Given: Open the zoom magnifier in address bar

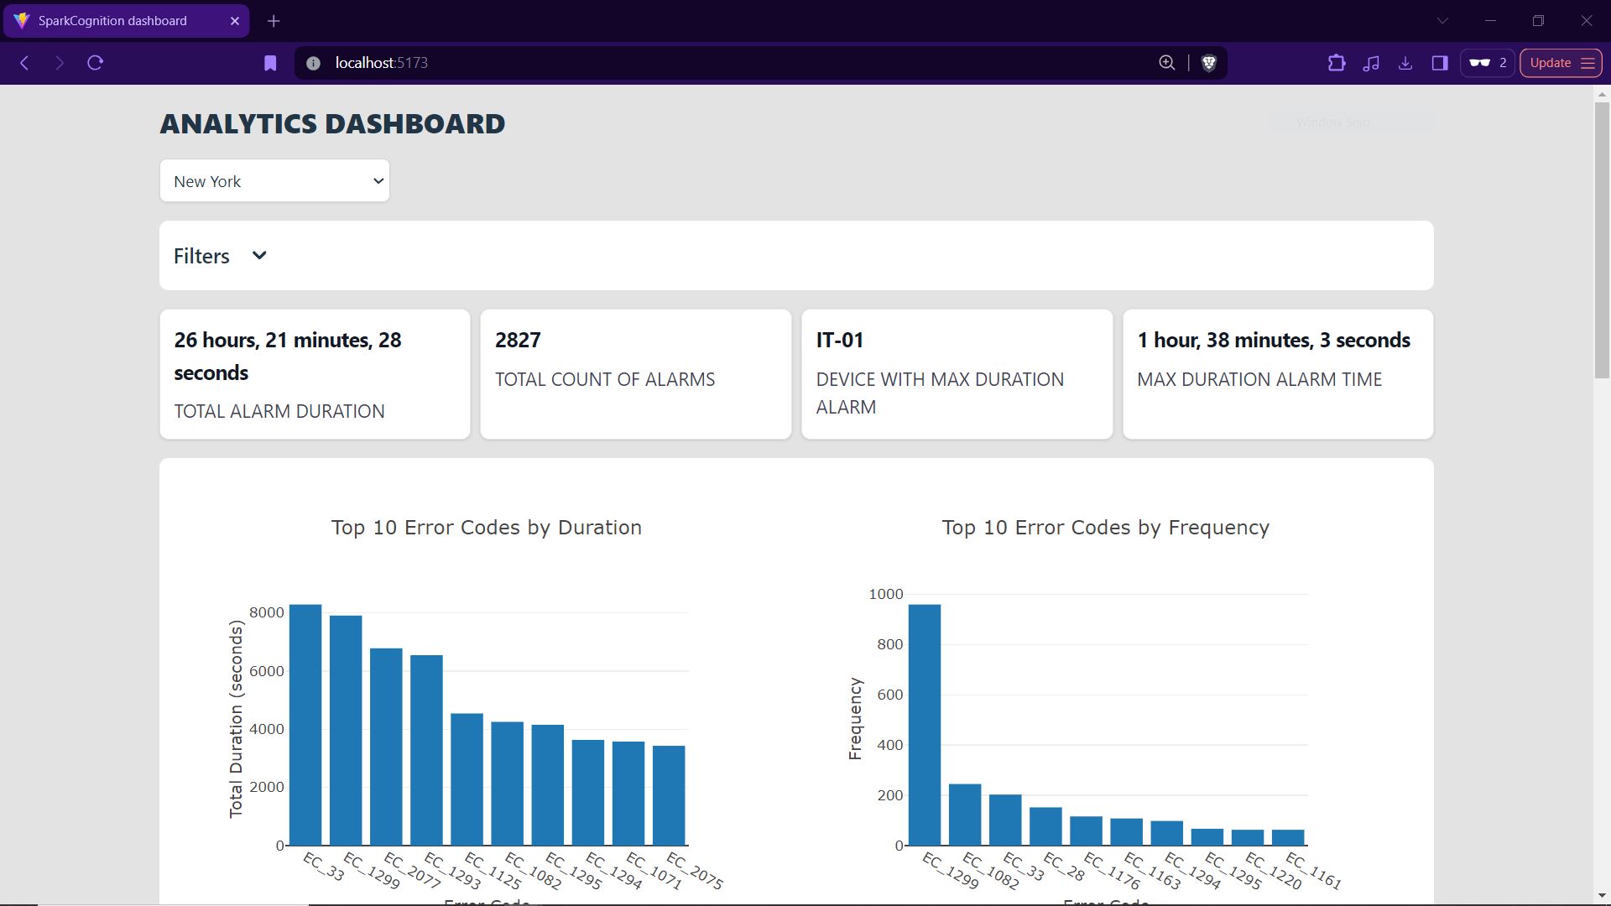Looking at the screenshot, I should point(1166,63).
